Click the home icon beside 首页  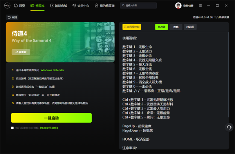coord(16,6)
